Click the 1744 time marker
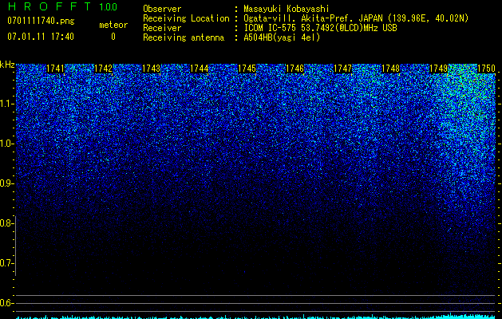Screen dimensions: 502x319 (x=200, y=69)
